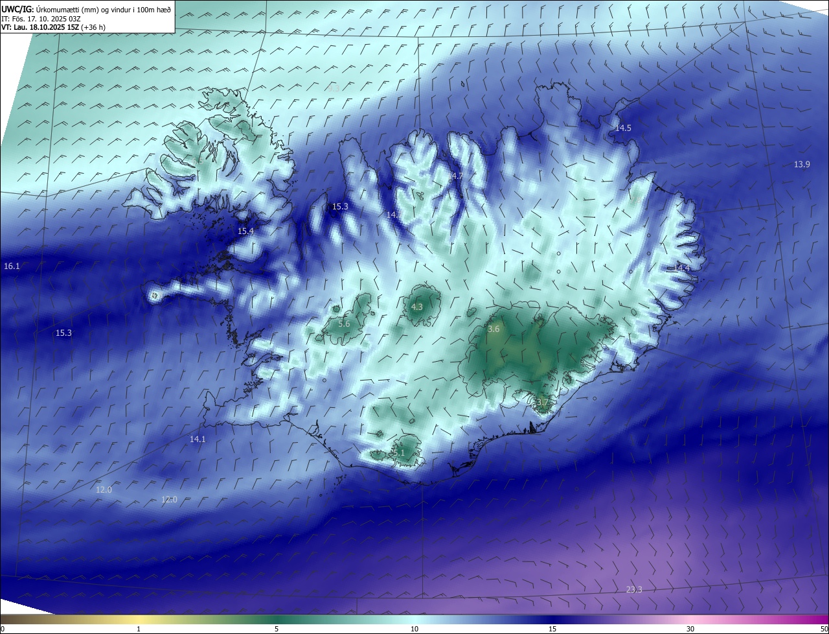Viewport: 829px width, 634px height.
Task: Click the 14.5 value on the northeast coast
Action: click(x=623, y=128)
